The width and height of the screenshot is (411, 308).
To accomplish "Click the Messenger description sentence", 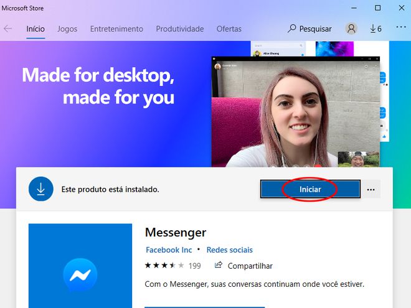I will point(255,284).
